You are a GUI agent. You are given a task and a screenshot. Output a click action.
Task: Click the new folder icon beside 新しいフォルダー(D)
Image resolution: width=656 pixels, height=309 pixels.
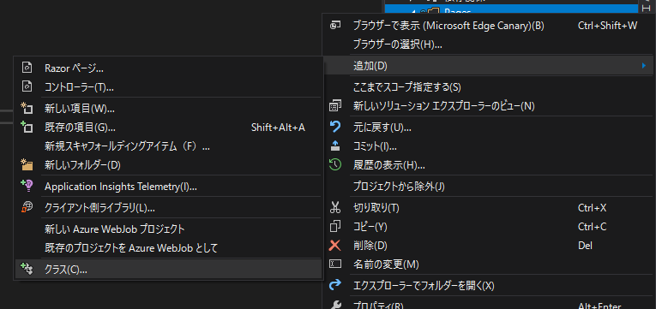27,165
